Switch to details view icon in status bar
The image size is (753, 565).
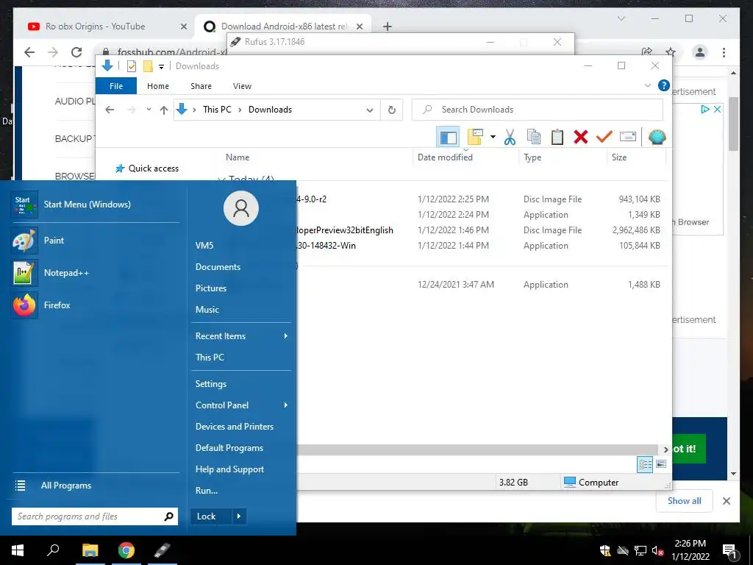tap(645, 464)
